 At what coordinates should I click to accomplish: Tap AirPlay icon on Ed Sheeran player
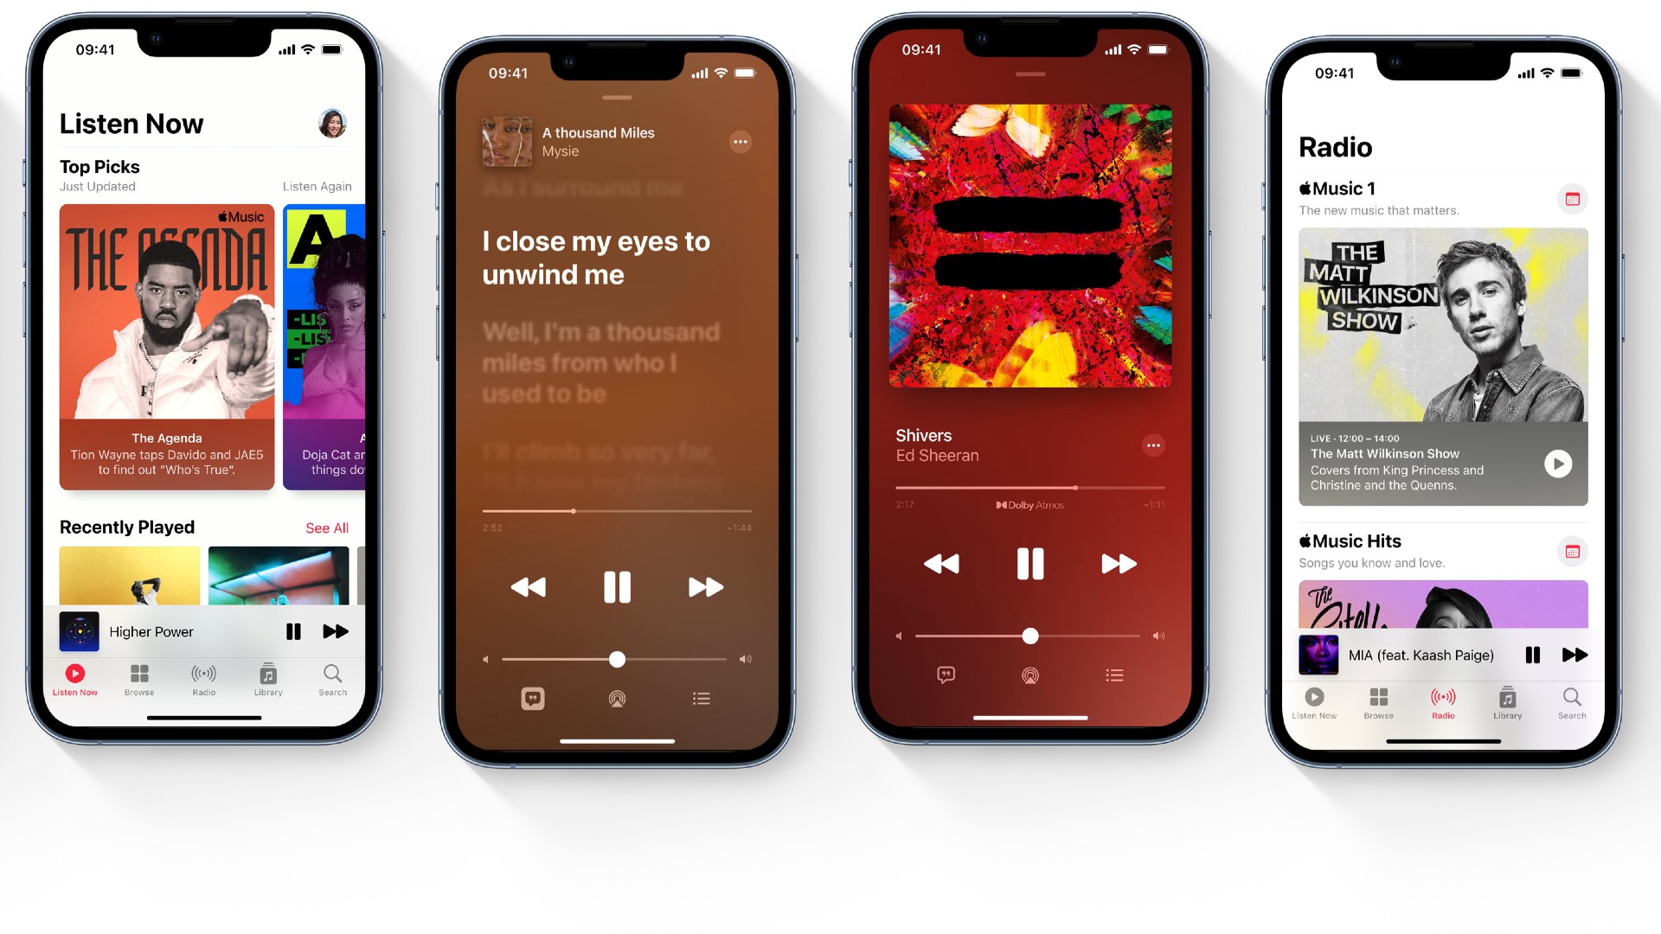pyautogui.click(x=1028, y=675)
